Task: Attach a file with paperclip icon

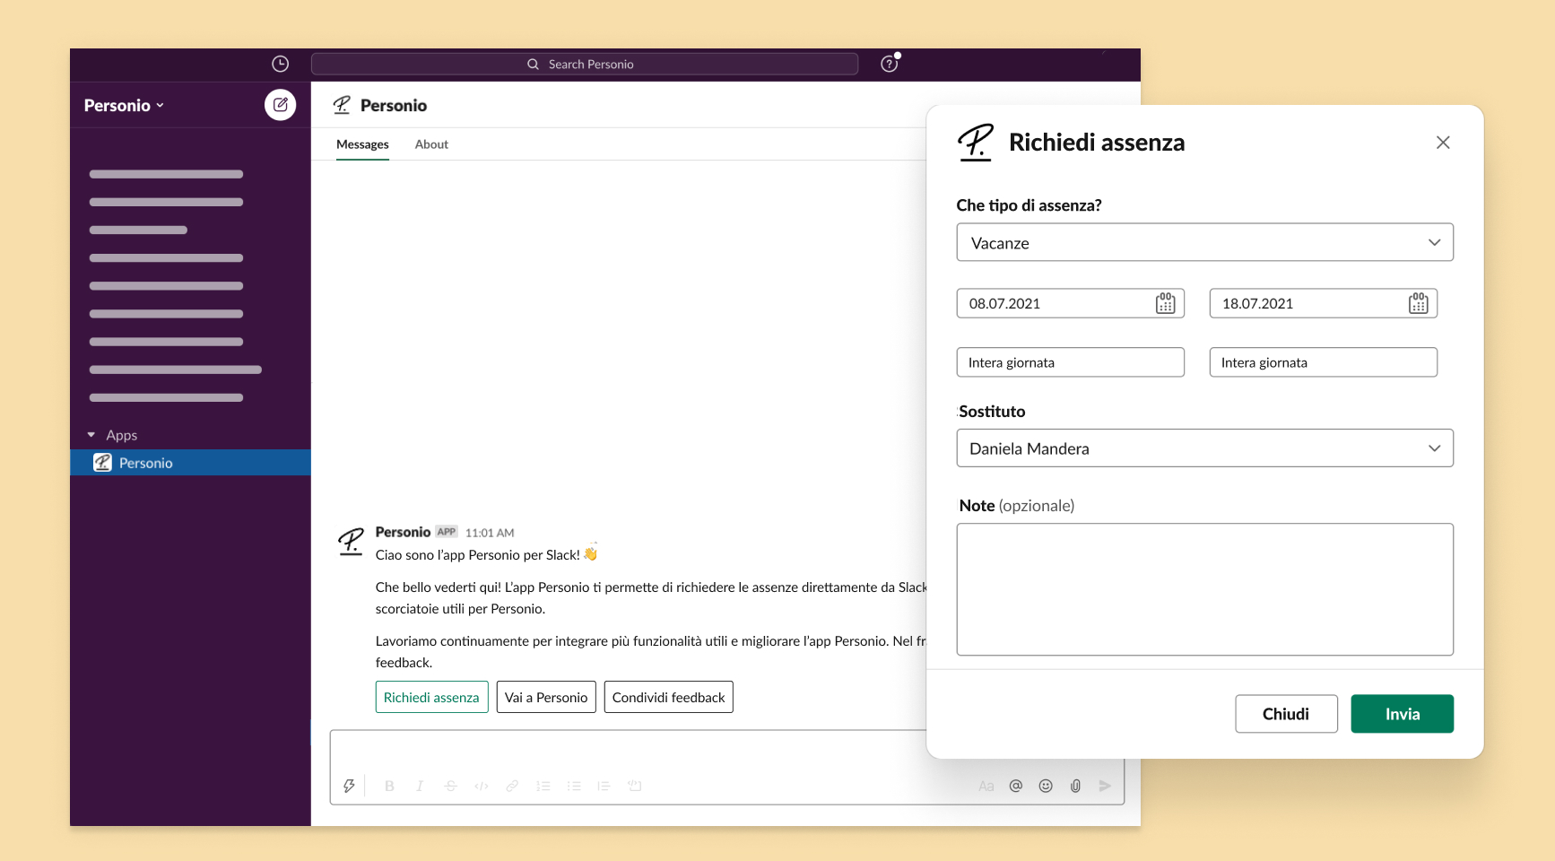Action: point(1075,786)
